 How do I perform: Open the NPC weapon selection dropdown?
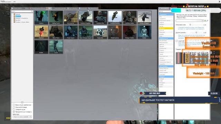tap(22, 117)
